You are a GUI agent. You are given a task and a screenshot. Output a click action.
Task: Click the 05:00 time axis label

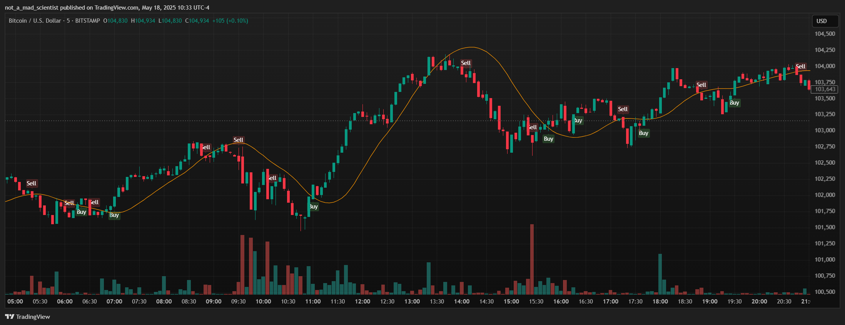pyautogui.click(x=15, y=302)
